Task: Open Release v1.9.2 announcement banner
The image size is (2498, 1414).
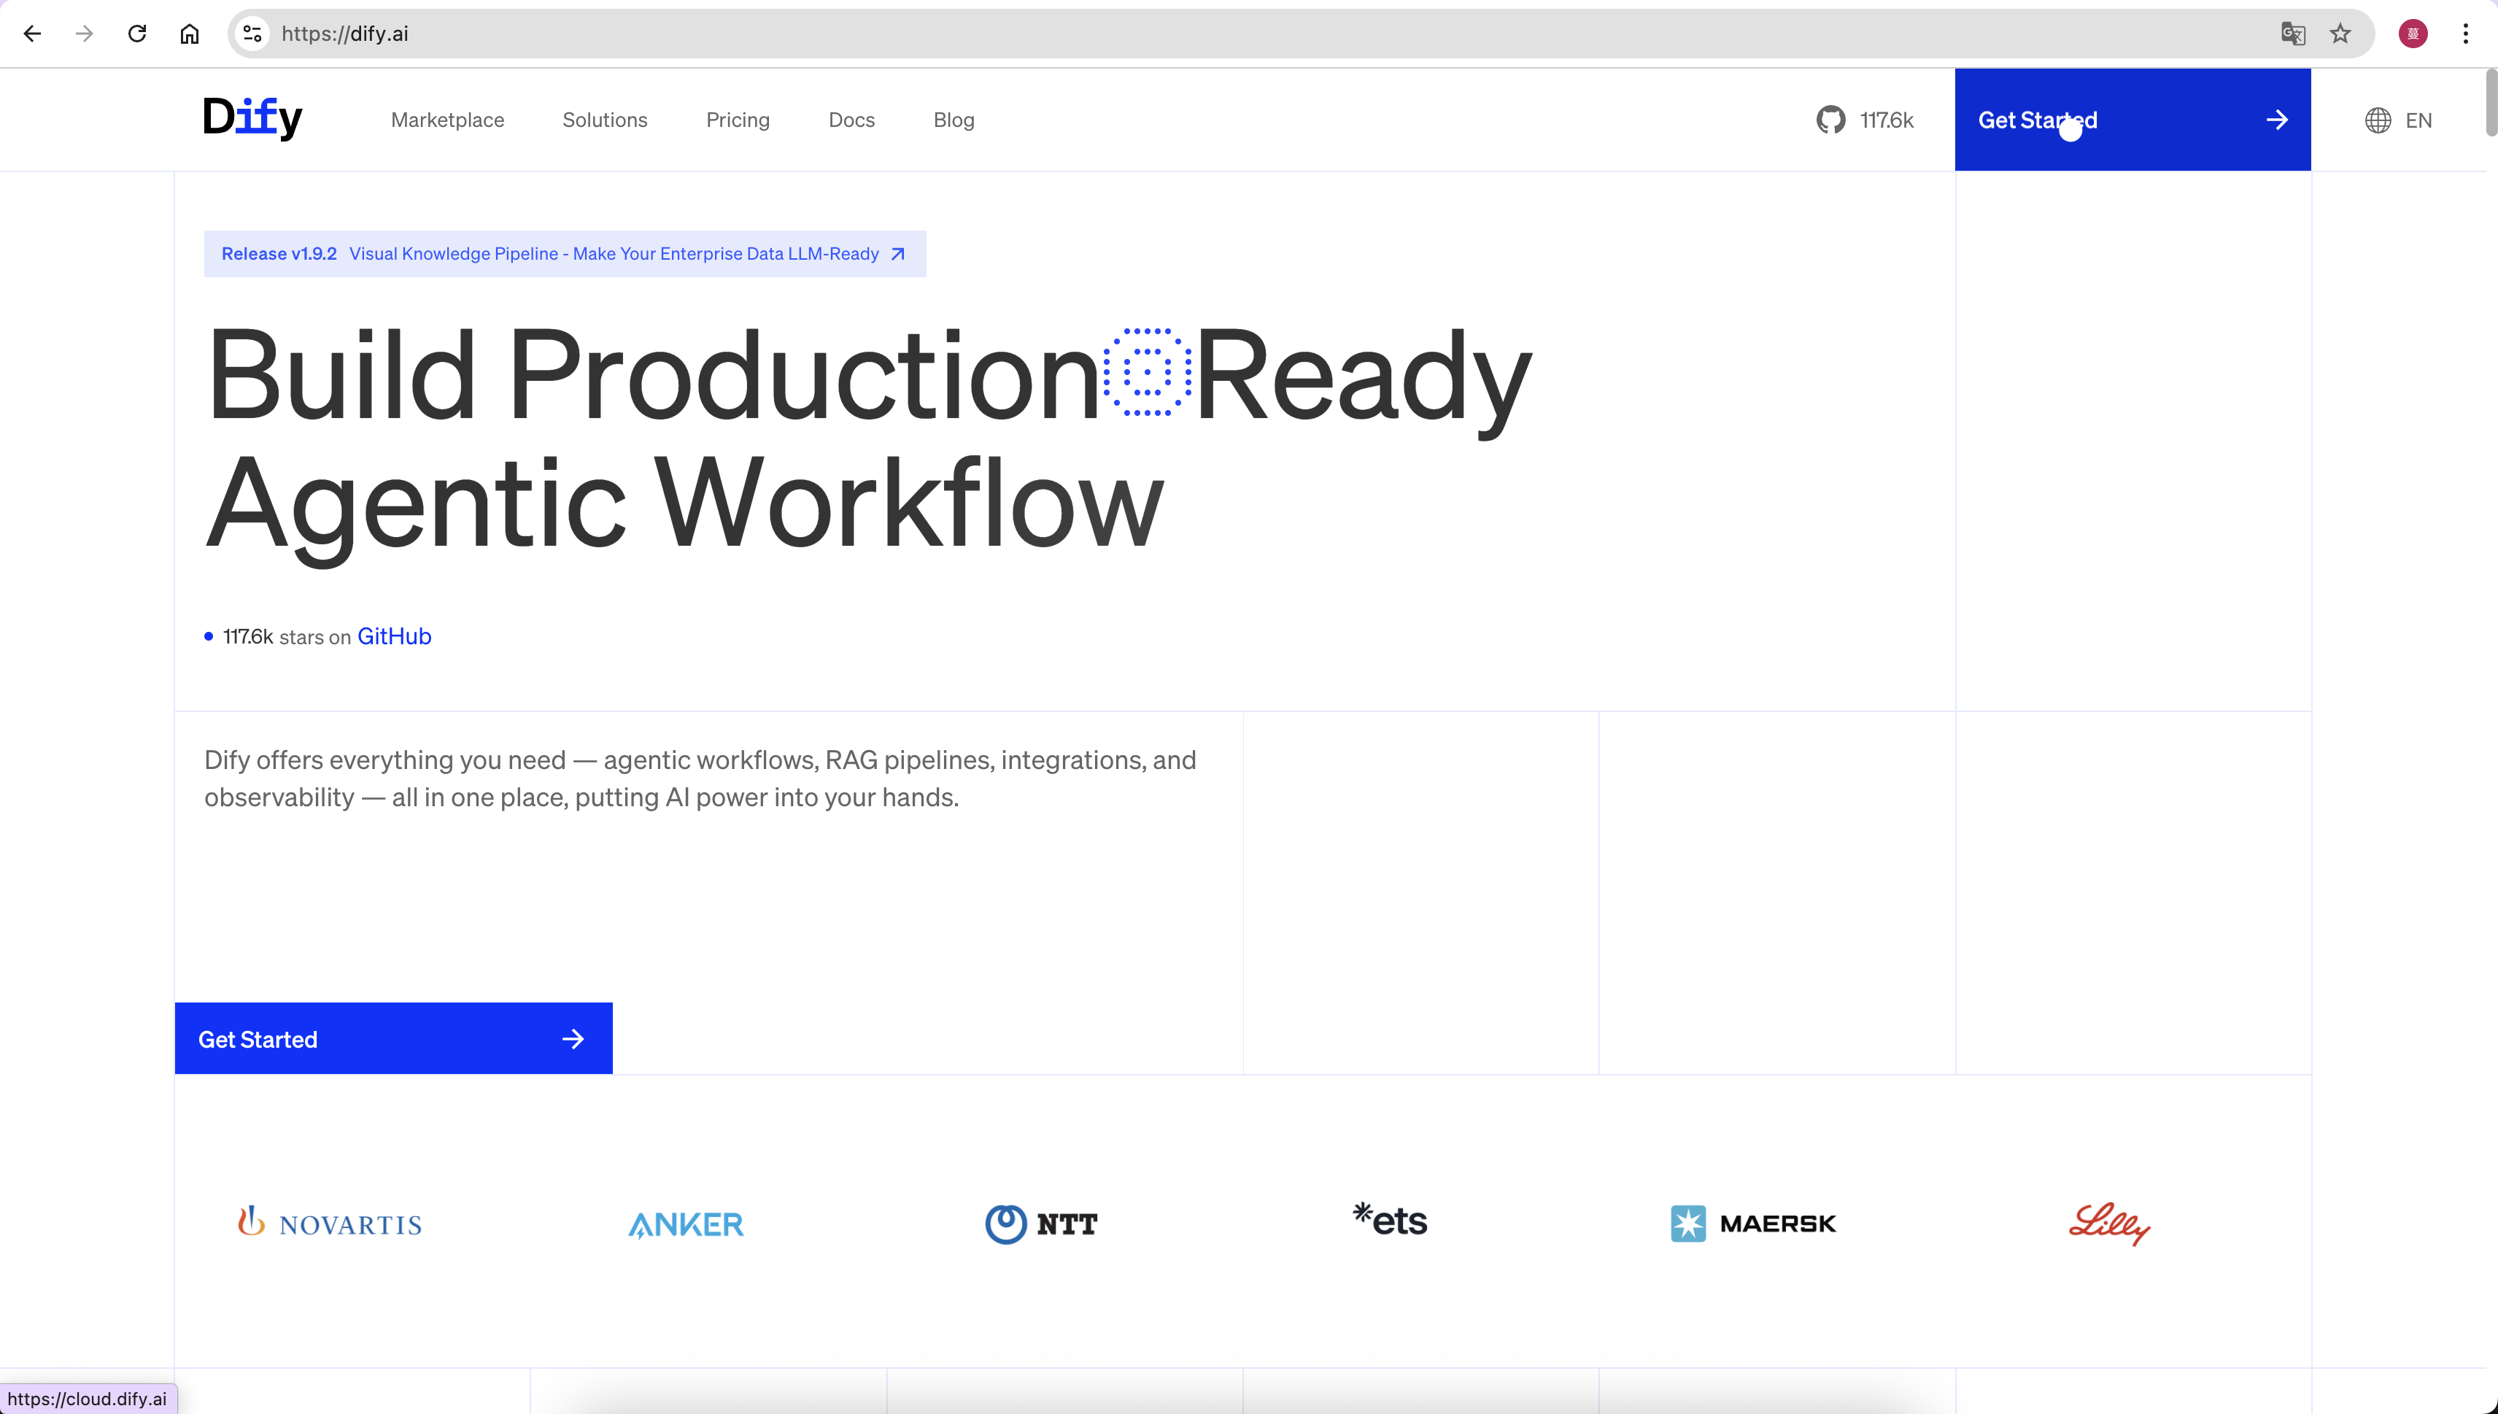Action: [x=564, y=253]
